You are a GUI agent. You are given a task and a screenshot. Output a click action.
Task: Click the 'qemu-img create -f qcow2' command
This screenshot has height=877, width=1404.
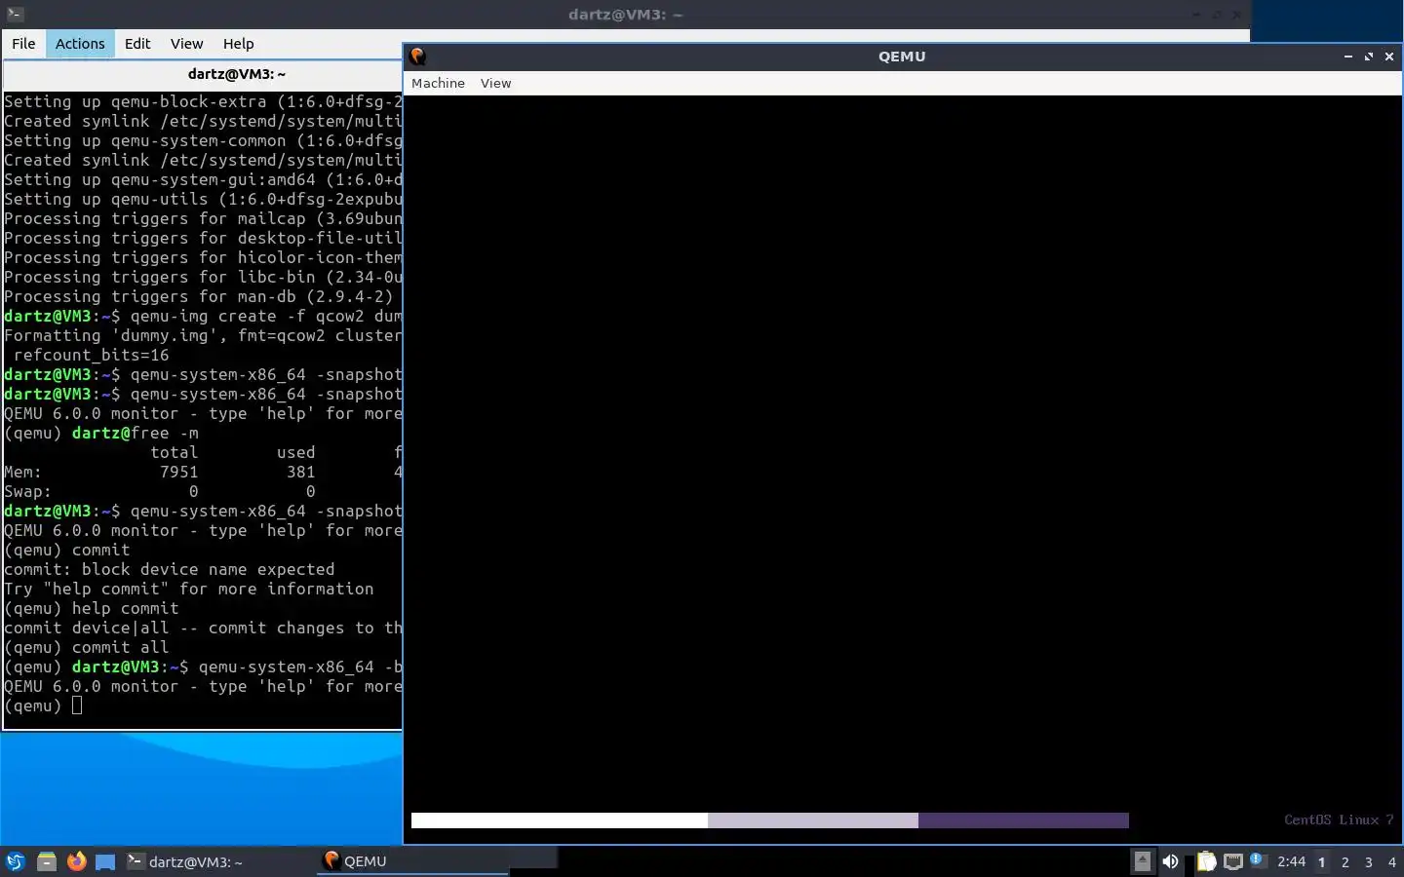click(266, 316)
